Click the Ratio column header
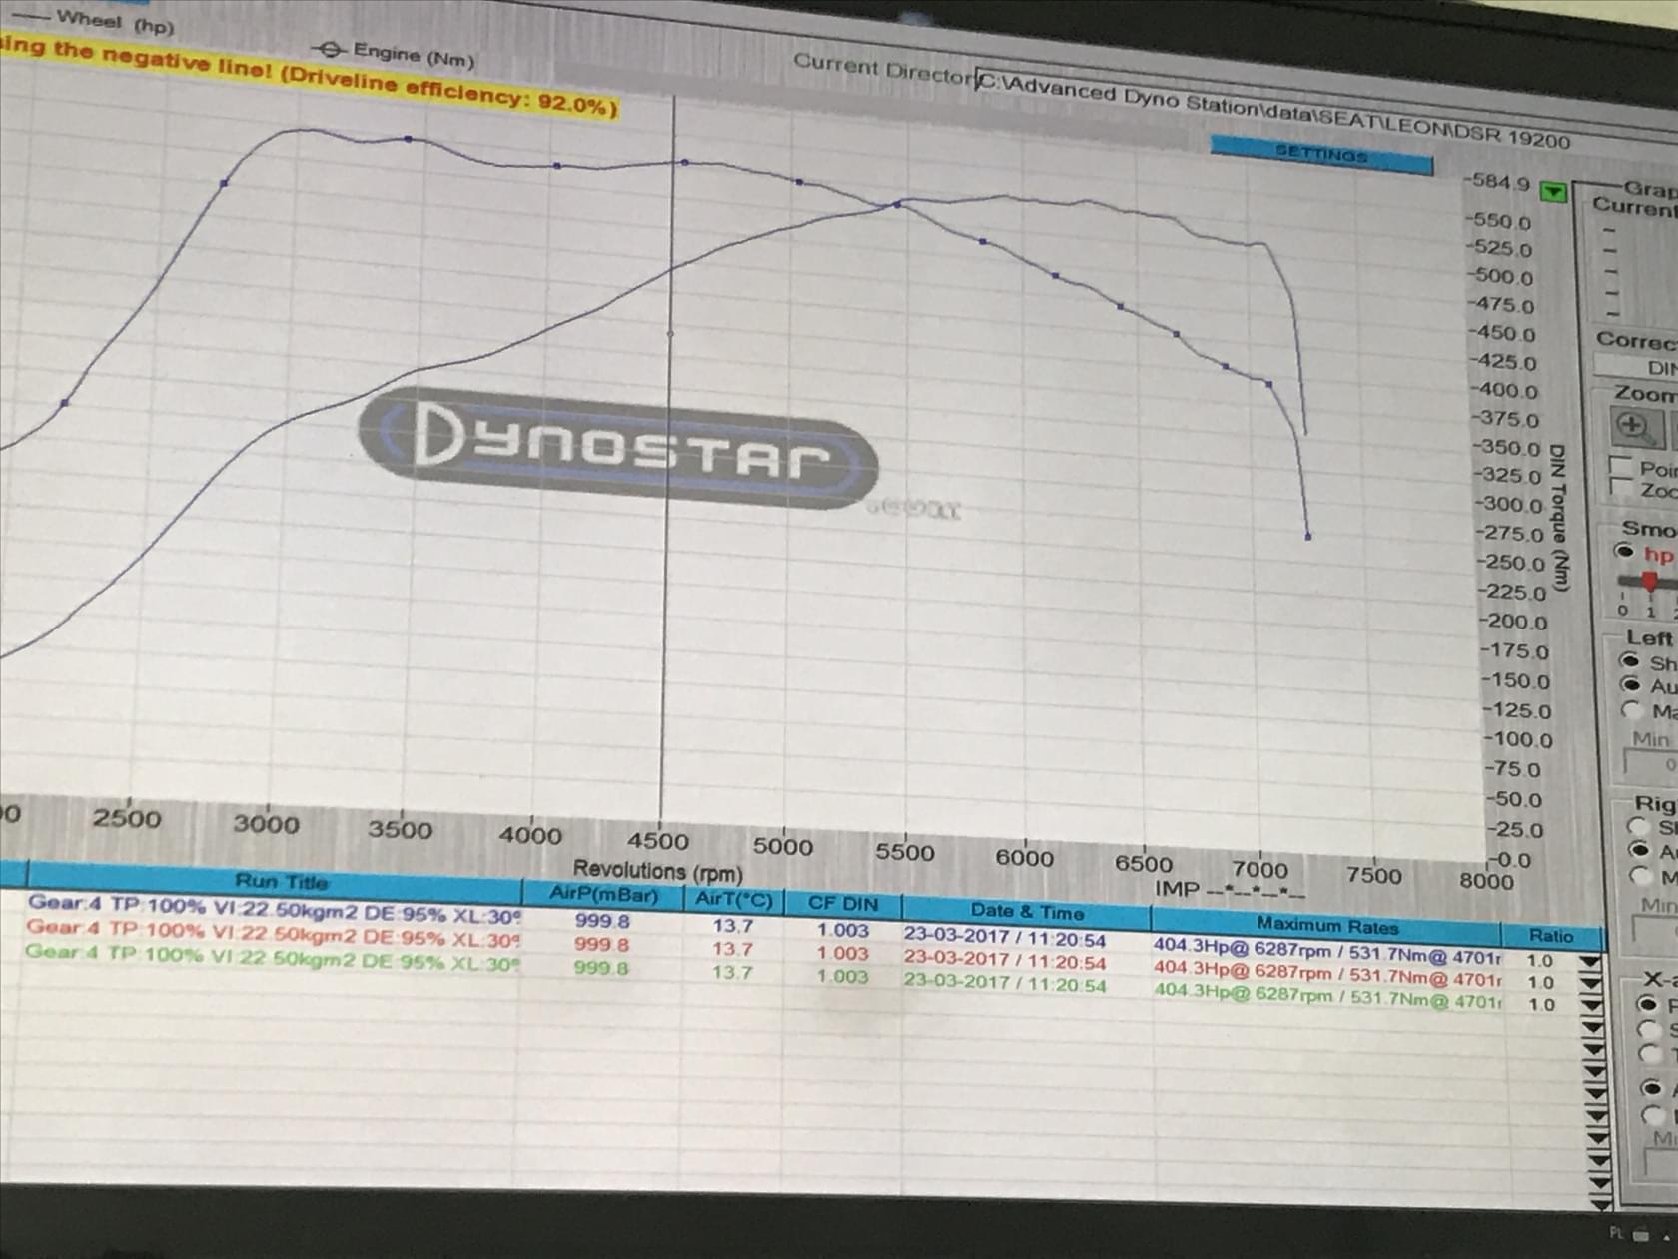The height and width of the screenshot is (1259, 1678). click(x=1552, y=936)
